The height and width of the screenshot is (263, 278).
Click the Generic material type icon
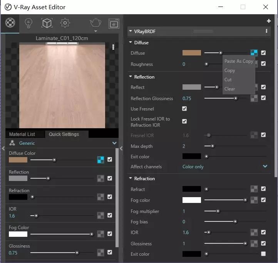(12, 143)
